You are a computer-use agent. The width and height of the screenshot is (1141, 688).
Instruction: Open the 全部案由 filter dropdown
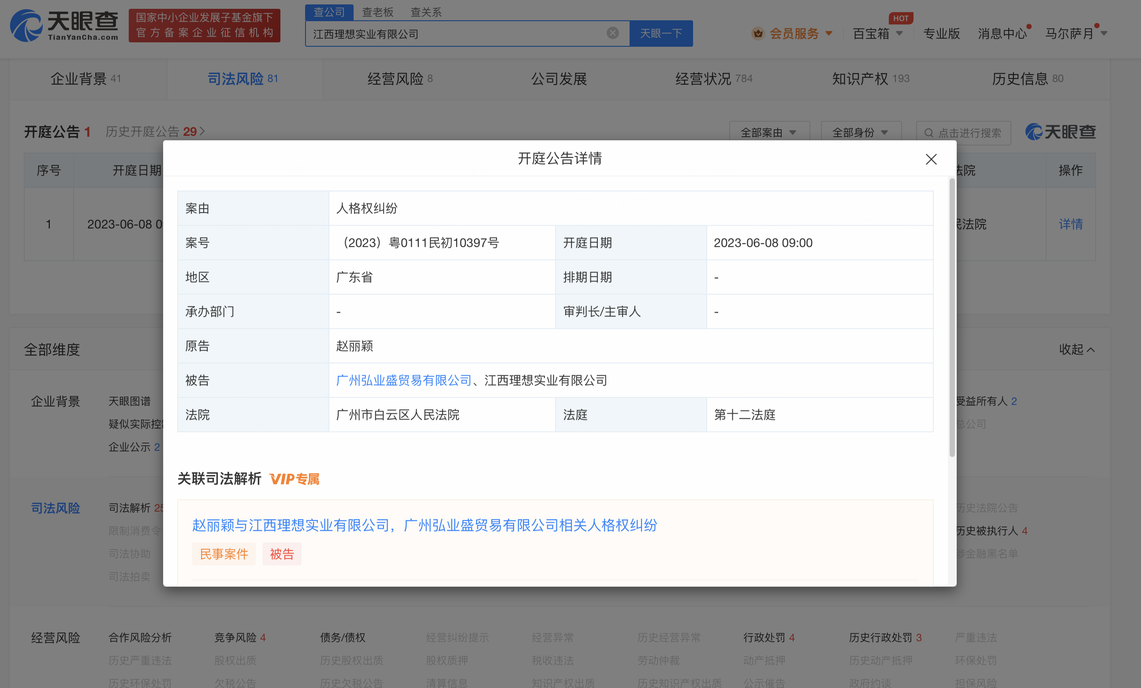click(769, 132)
